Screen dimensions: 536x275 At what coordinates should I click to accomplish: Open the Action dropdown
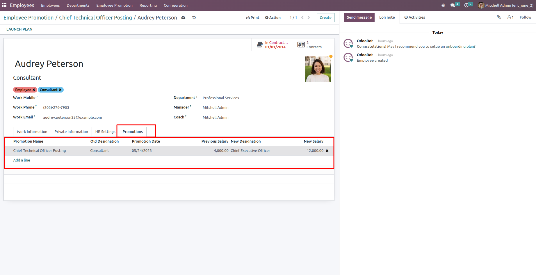point(273,17)
